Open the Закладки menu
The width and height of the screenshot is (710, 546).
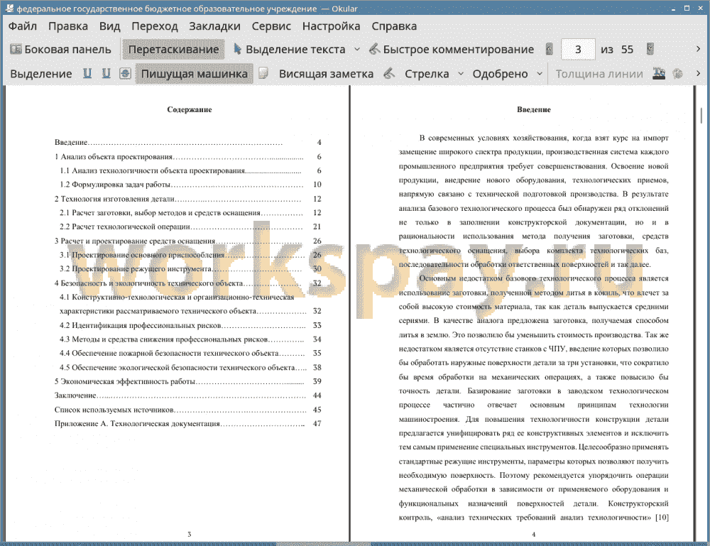(x=214, y=26)
